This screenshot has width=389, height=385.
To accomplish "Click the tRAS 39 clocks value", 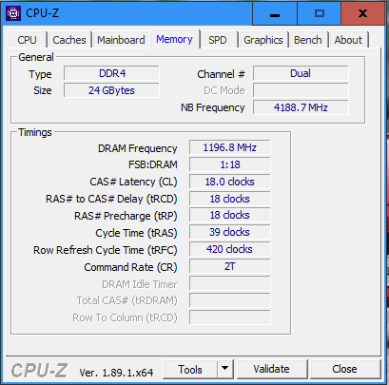I will [x=230, y=232].
